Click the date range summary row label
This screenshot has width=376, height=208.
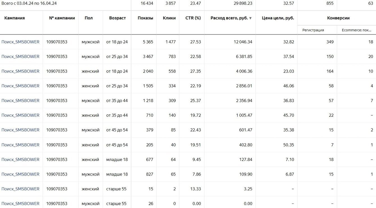coord(29,3)
